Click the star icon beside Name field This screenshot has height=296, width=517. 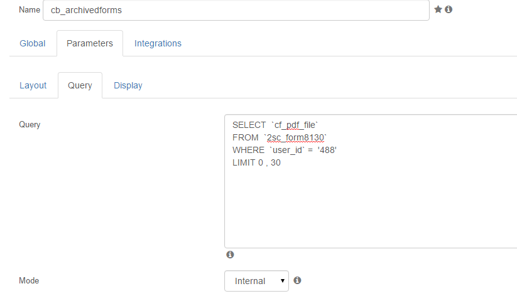click(x=438, y=9)
